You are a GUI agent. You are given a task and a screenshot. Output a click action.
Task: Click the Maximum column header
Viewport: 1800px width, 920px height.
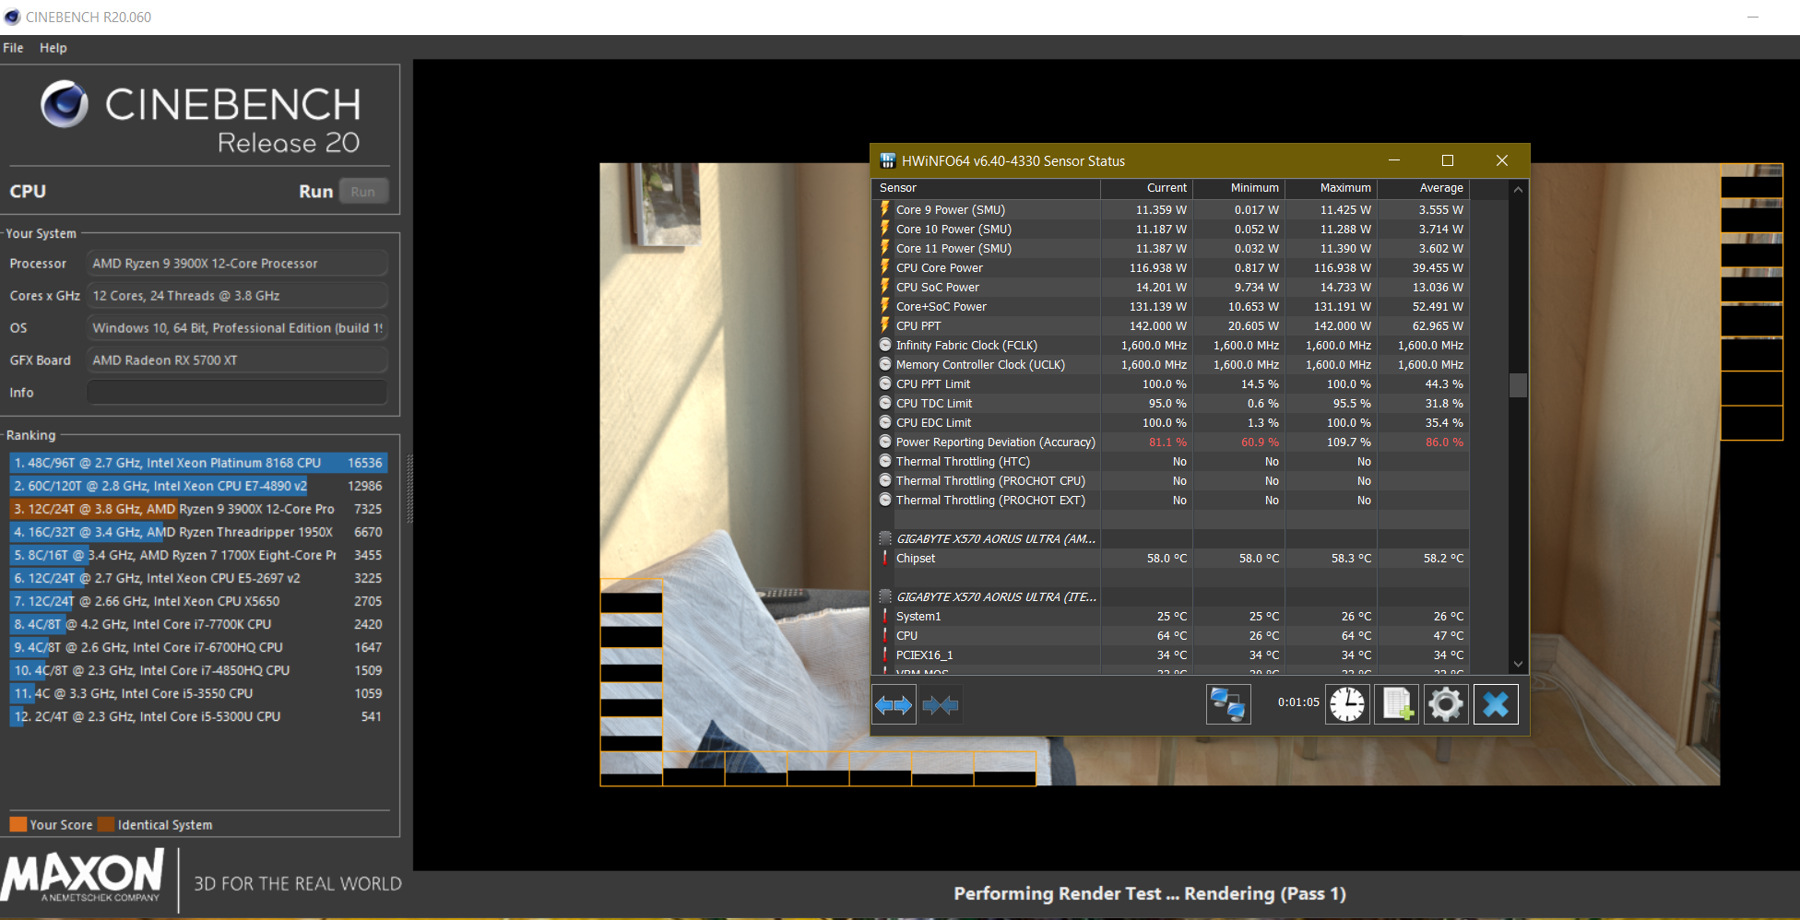(1332, 188)
